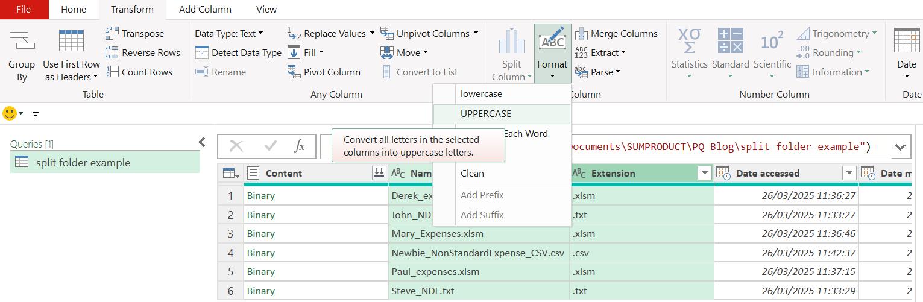
Task: Open the Extension column filter dropdown
Action: click(x=704, y=173)
